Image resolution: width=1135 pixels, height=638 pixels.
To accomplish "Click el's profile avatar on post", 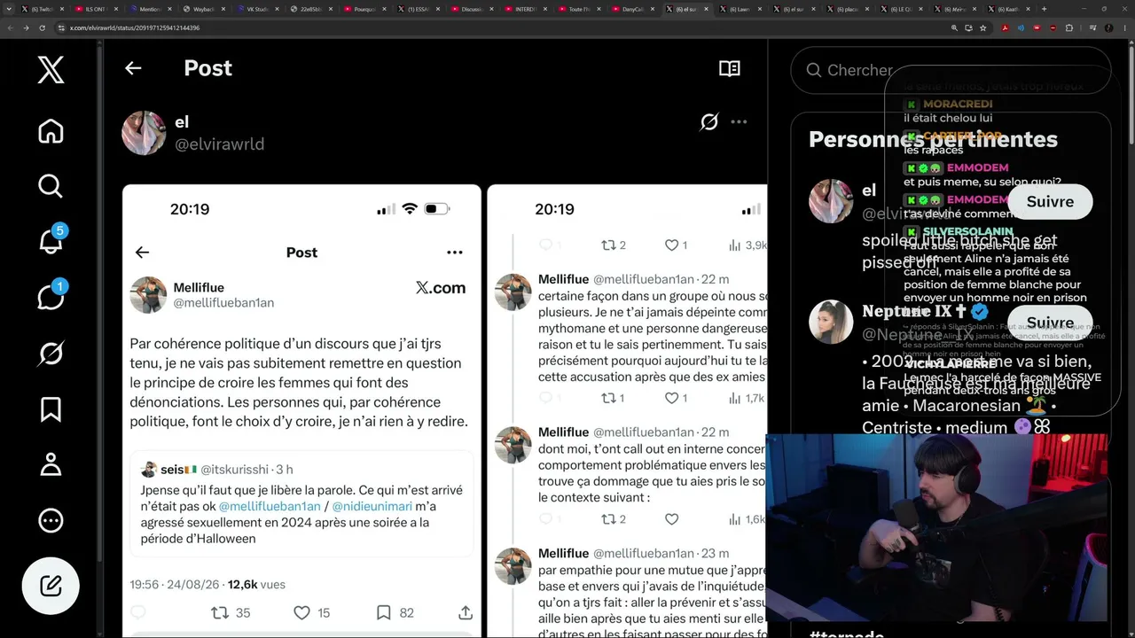I will coord(144,133).
